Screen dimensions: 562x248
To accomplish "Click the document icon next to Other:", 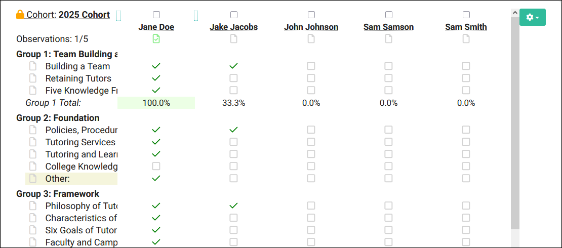I will click(x=33, y=178).
